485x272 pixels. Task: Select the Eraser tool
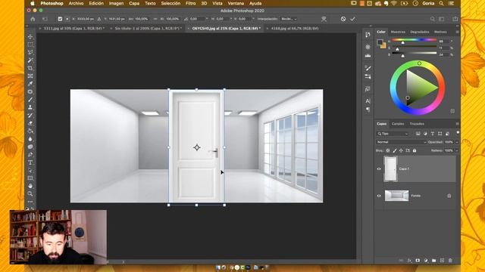[x=30, y=123]
